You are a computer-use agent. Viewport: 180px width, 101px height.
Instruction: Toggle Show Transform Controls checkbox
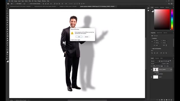29,4
